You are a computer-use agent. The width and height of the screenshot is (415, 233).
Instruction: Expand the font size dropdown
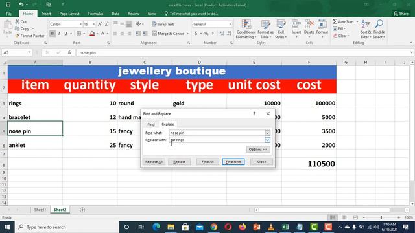pyautogui.click(x=93, y=24)
